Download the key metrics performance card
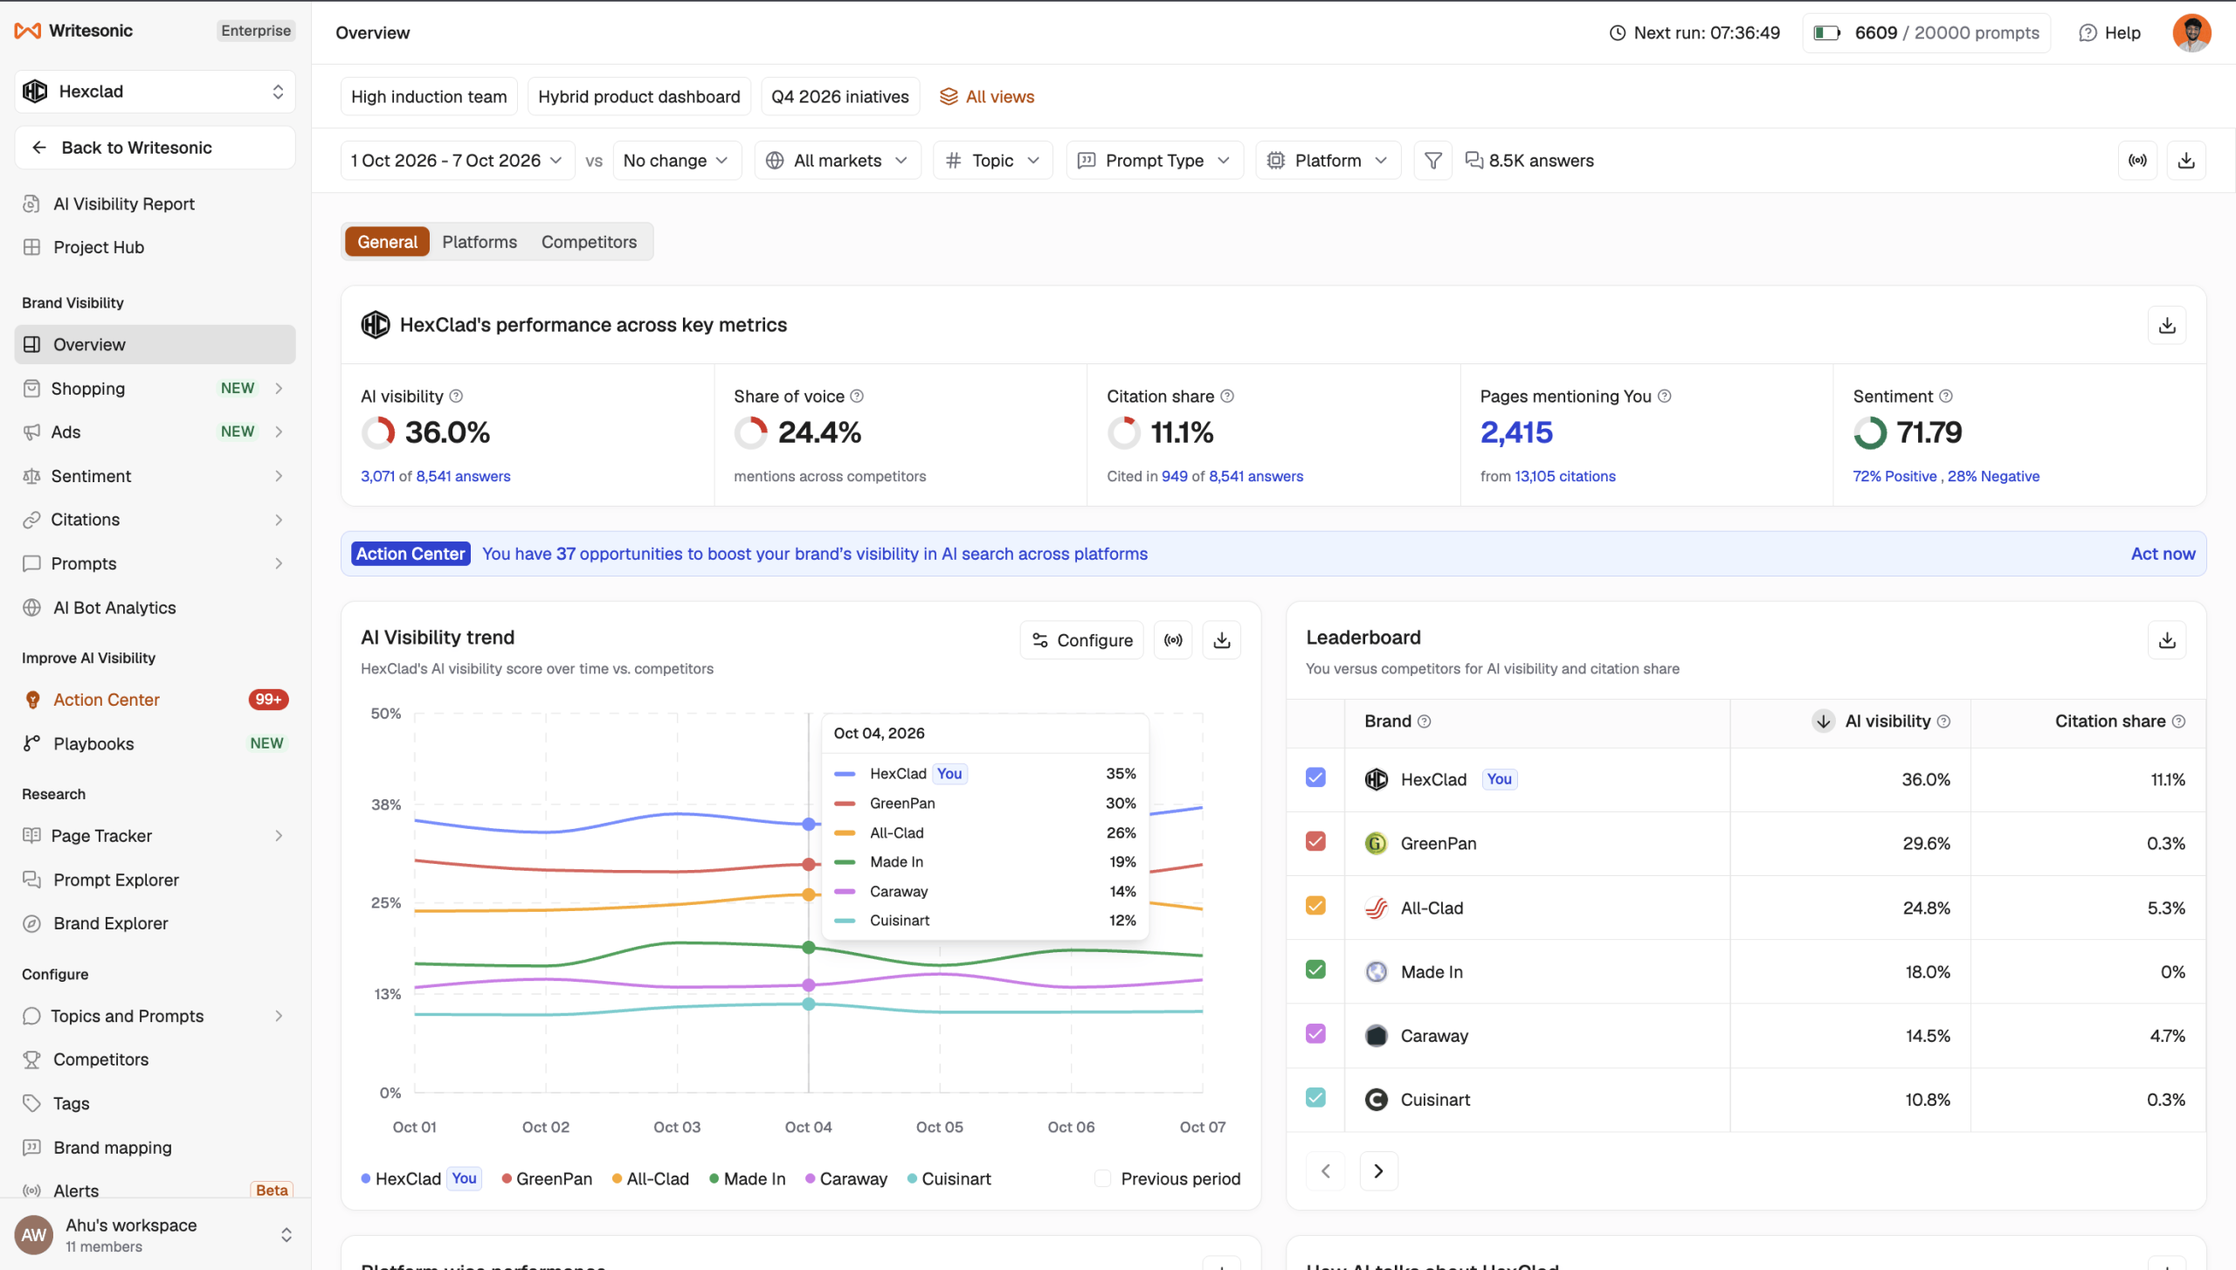This screenshot has width=2236, height=1270. [x=2166, y=325]
